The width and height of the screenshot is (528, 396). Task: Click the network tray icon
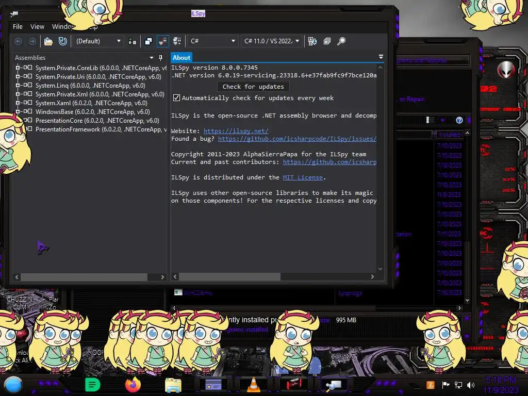(x=458, y=385)
